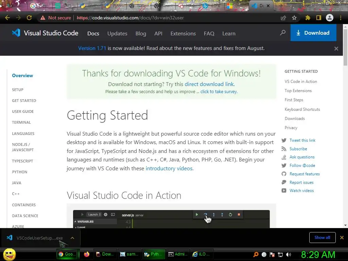Click the VS Code in Action video thumbnail

[171, 219]
